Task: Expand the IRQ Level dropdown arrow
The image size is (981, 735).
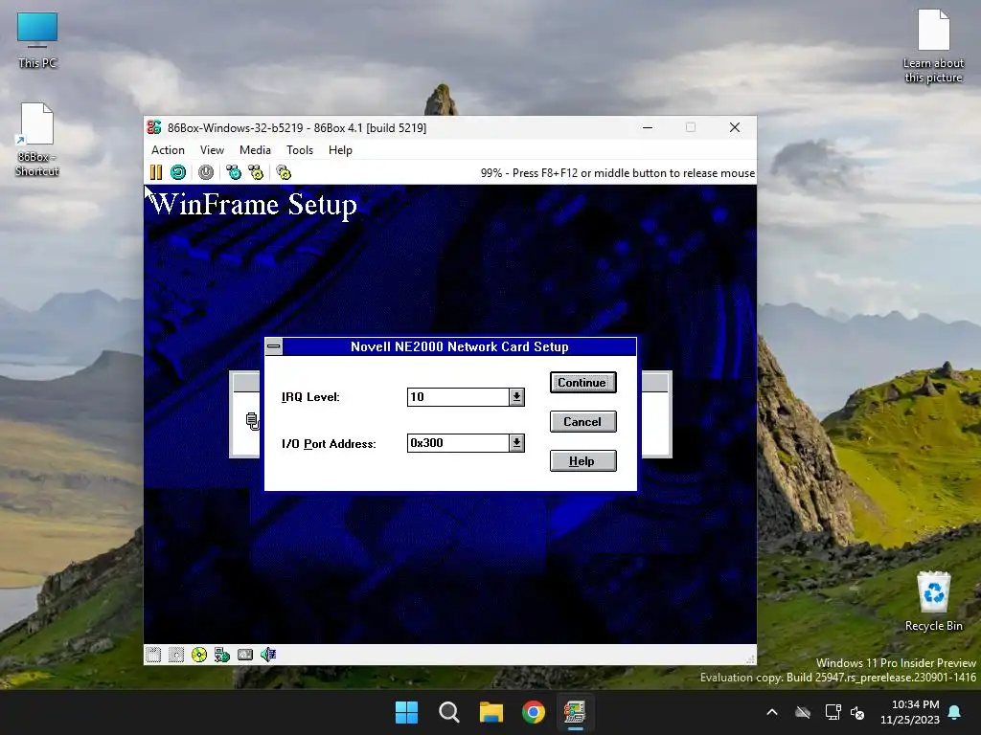Action: point(516,397)
